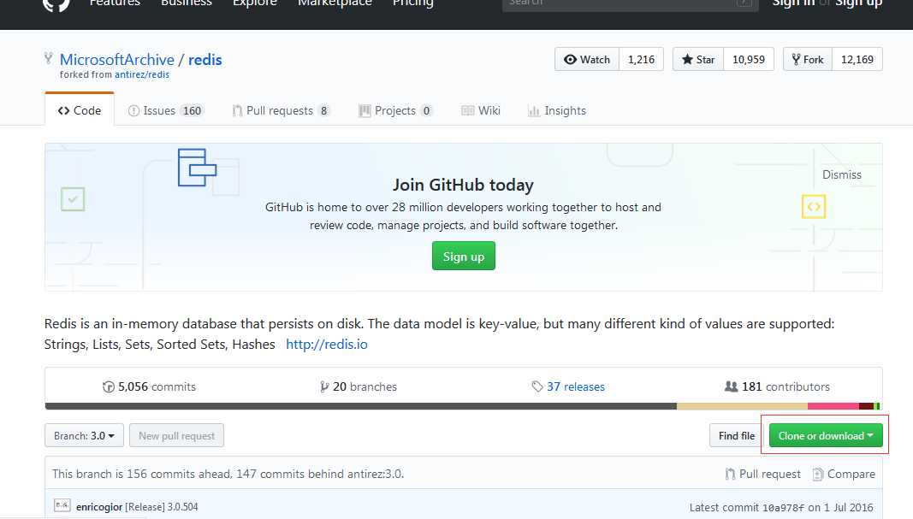Click the tan language bar segment
The height and width of the screenshot is (519, 913).
(742, 406)
